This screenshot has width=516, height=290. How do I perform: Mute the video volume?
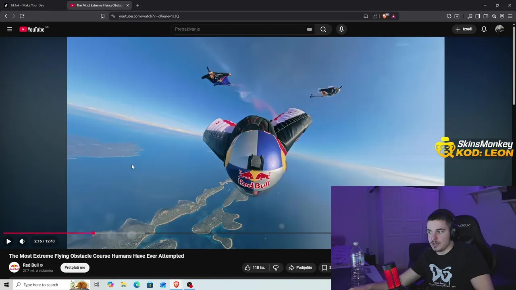coord(22,241)
